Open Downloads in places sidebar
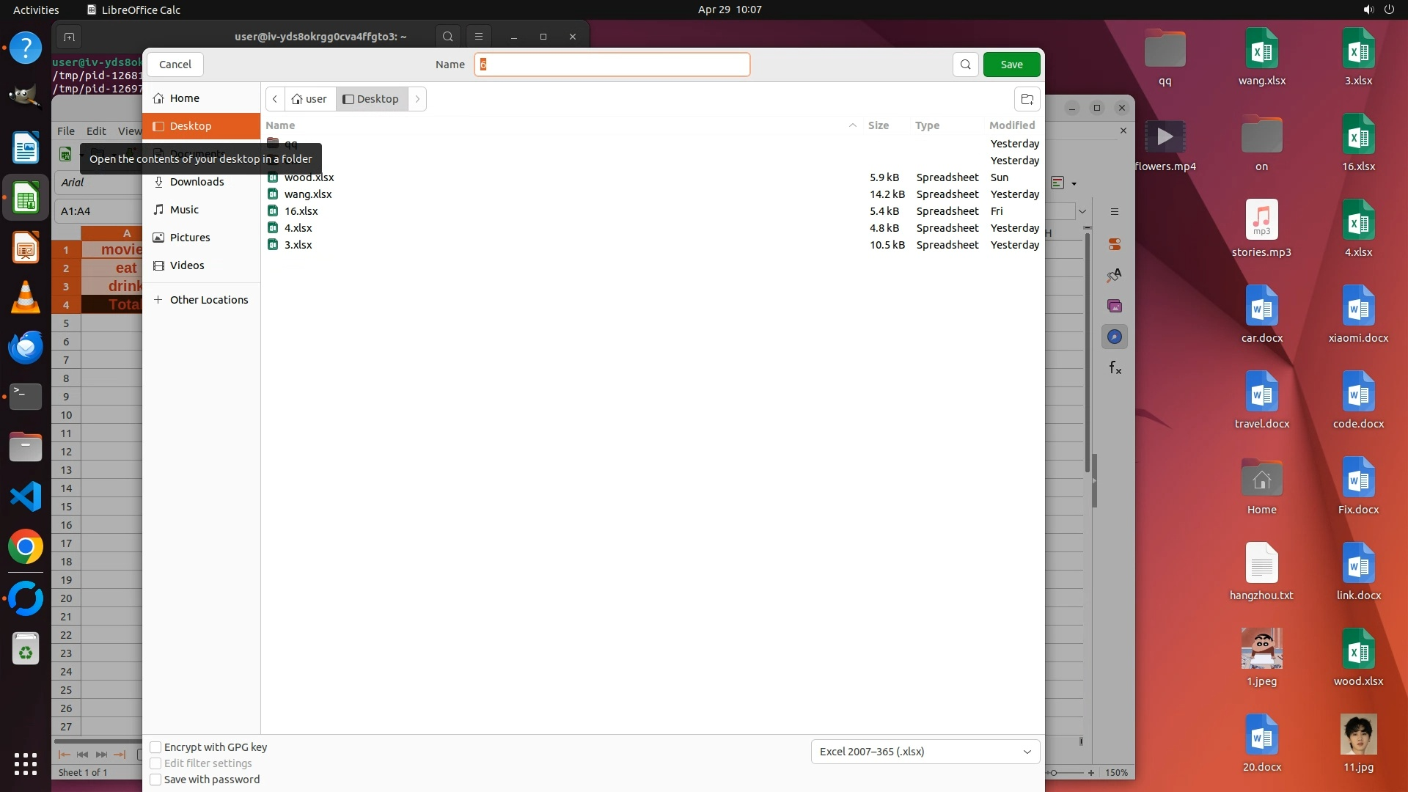Viewport: 1408px width, 792px height. 197,182
